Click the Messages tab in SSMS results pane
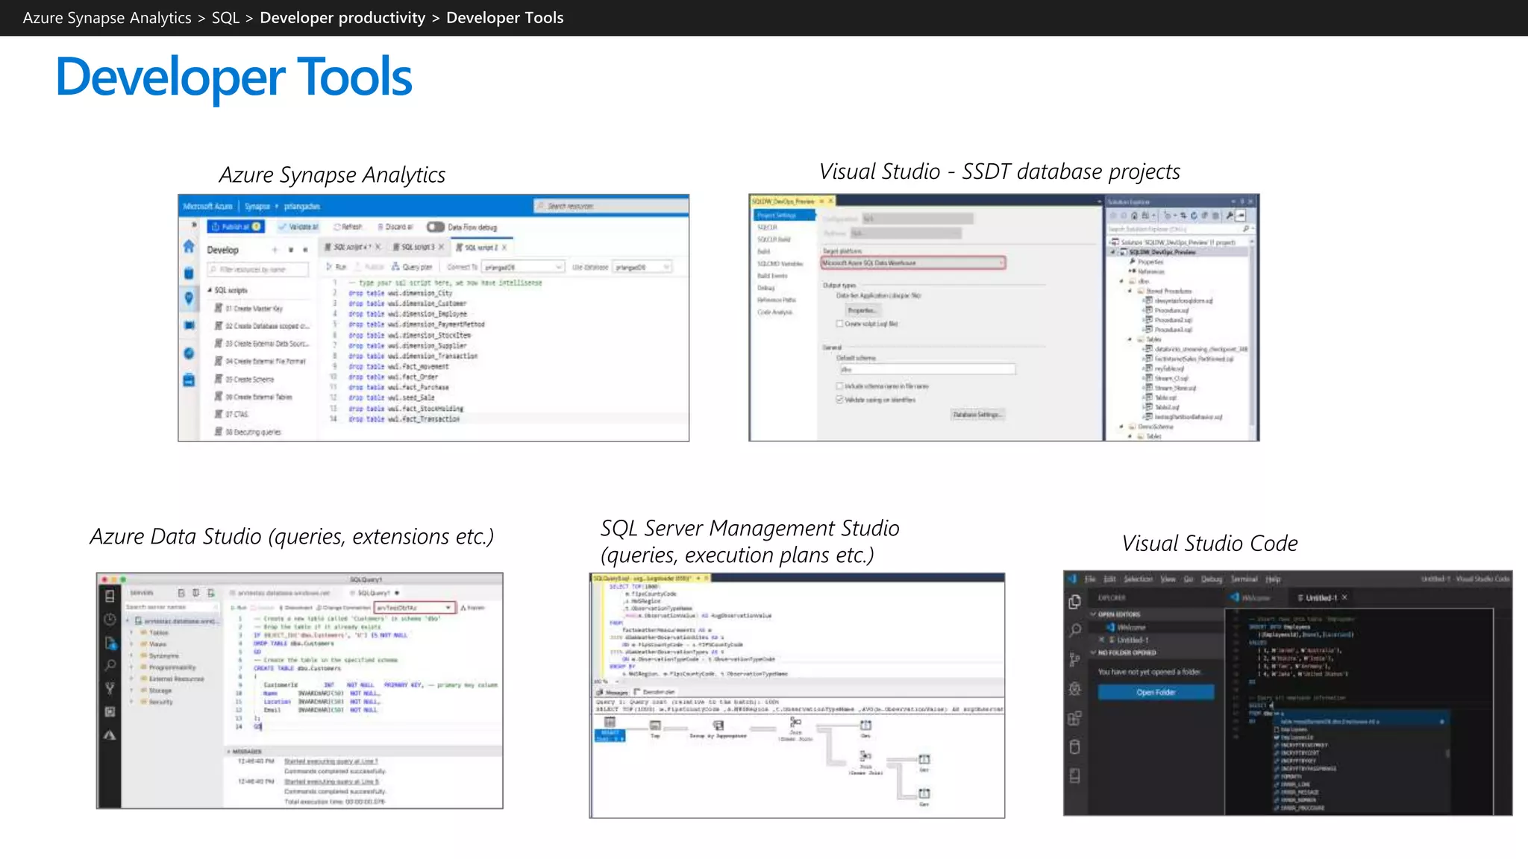This screenshot has width=1528, height=859. pyautogui.click(x=613, y=692)
